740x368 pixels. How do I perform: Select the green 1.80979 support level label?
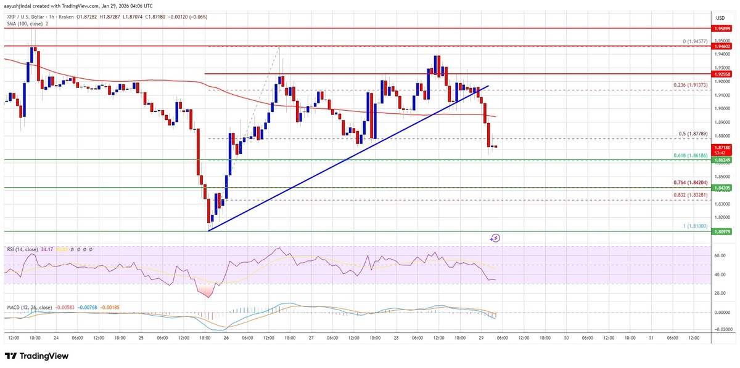pos(721,231)
